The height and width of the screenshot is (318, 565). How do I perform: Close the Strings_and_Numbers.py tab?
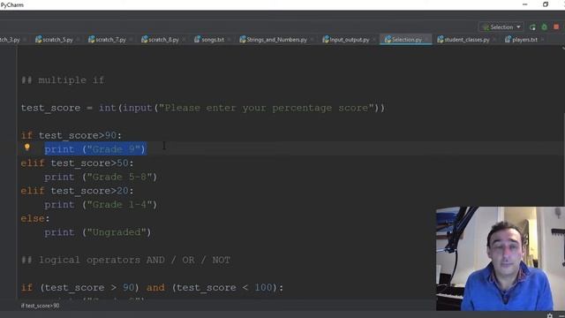[x=312, y=40]
